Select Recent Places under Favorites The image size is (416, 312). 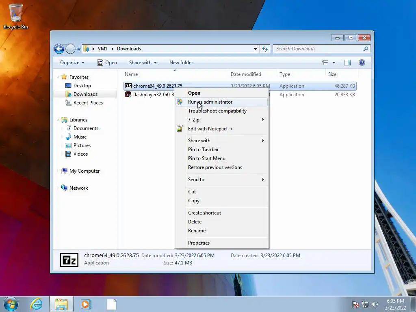click(x=88, y=103)
